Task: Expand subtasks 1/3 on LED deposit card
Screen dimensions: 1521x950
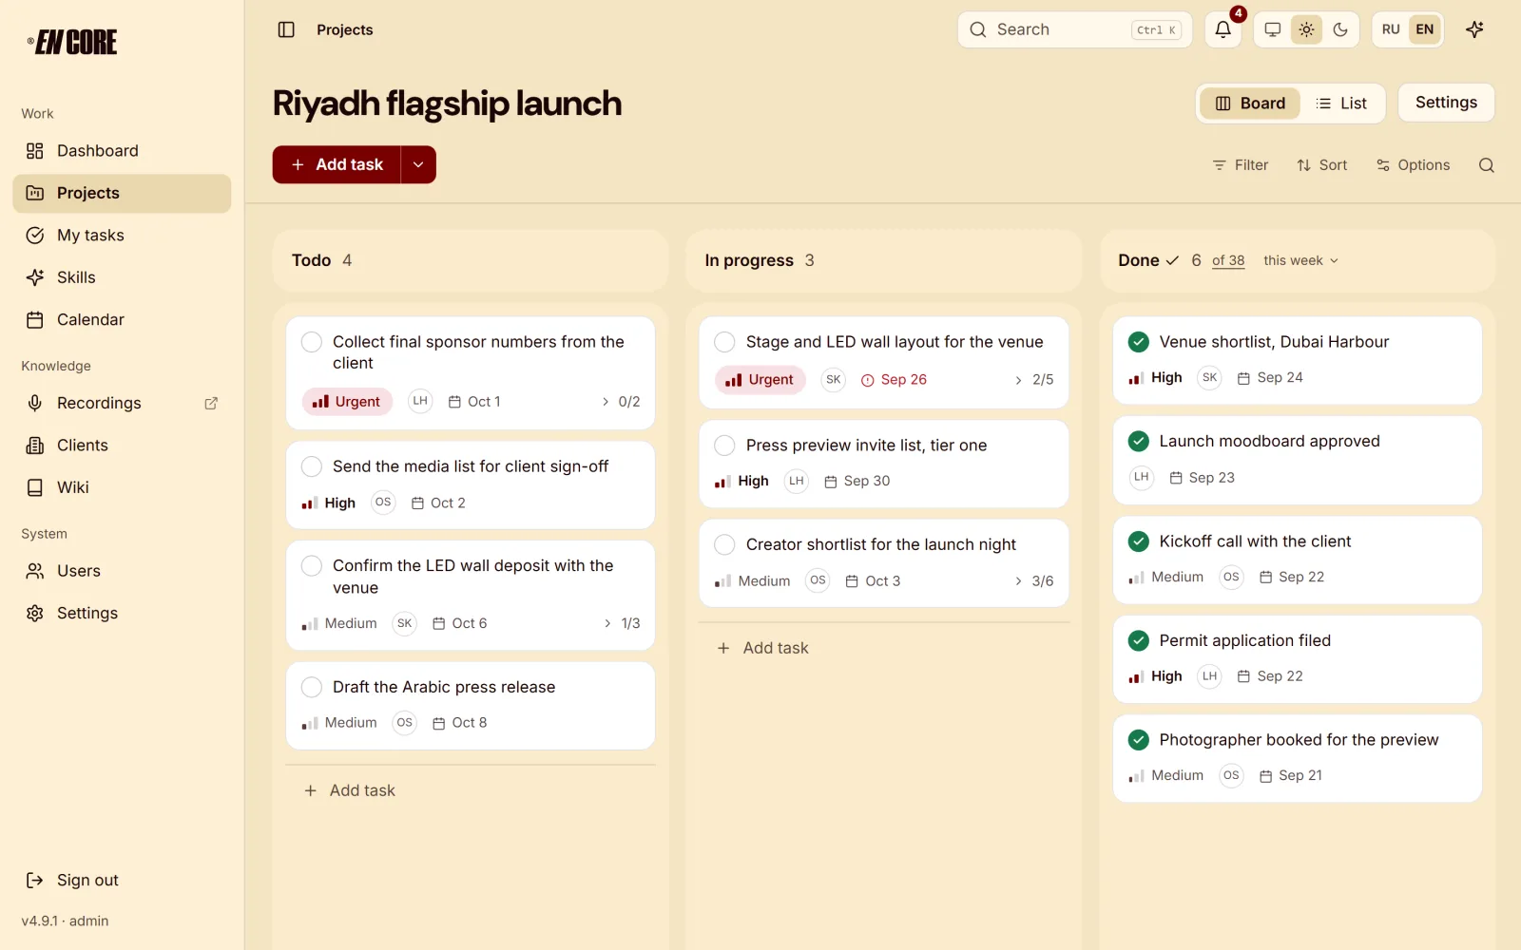Action: 622,623
